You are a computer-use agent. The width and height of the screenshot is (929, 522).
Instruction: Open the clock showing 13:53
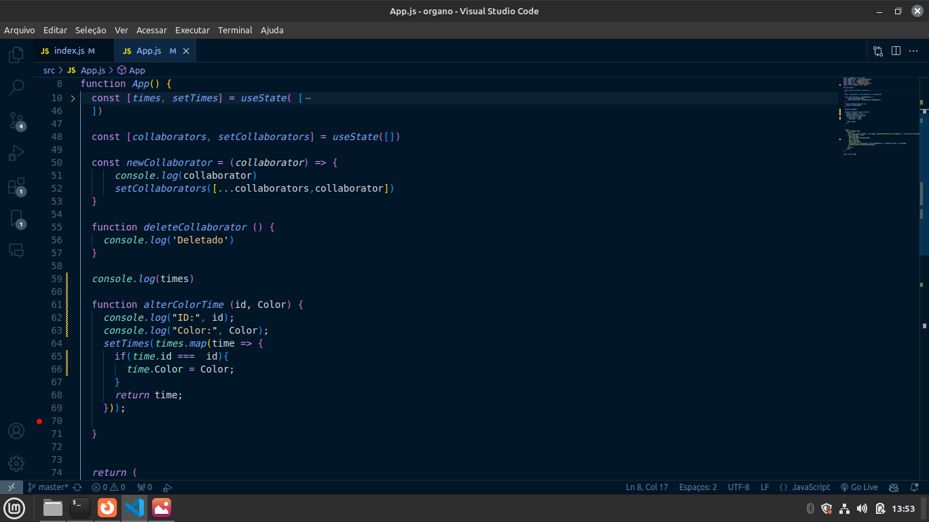[x=903, y=508]
